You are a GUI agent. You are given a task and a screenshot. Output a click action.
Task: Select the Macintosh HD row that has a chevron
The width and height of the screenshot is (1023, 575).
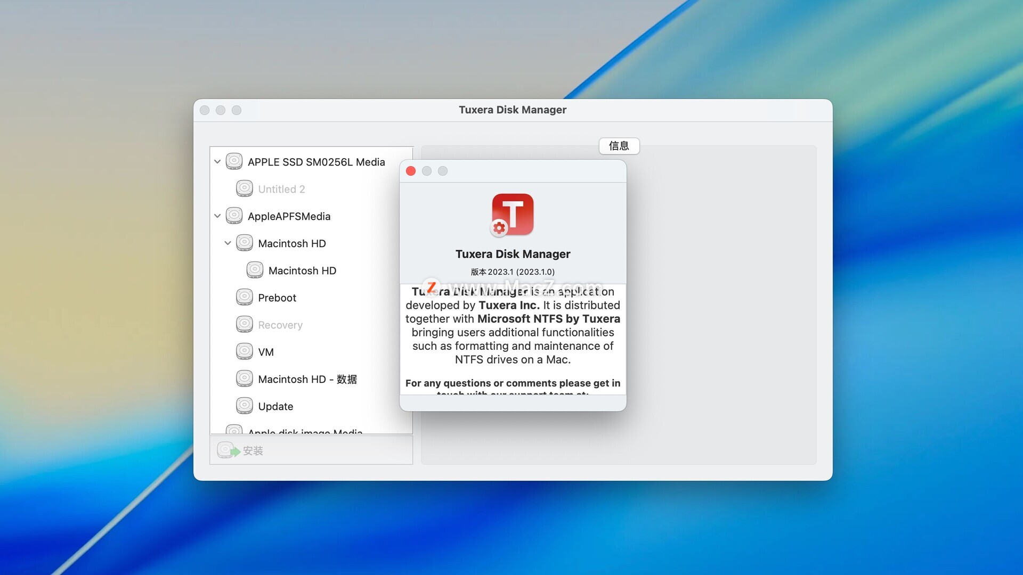(312, 243)
